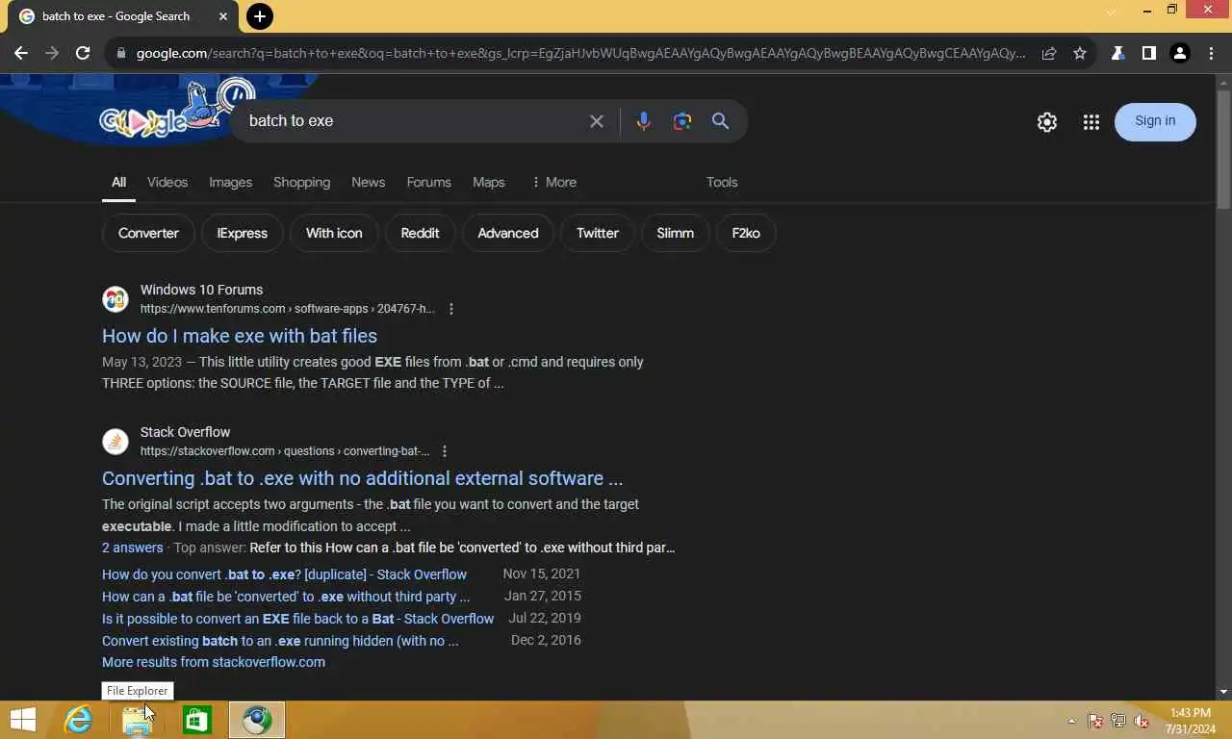
Task: Open the browser side panel icon
Action: pos(1148,54)
